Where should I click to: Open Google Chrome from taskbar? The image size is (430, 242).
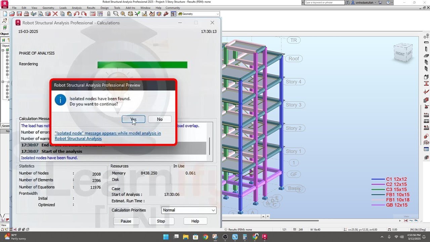(205, 237)
